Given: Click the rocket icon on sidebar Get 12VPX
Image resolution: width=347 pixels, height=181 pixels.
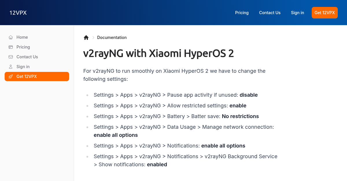Looking at the screenshot, I should 11,76.
